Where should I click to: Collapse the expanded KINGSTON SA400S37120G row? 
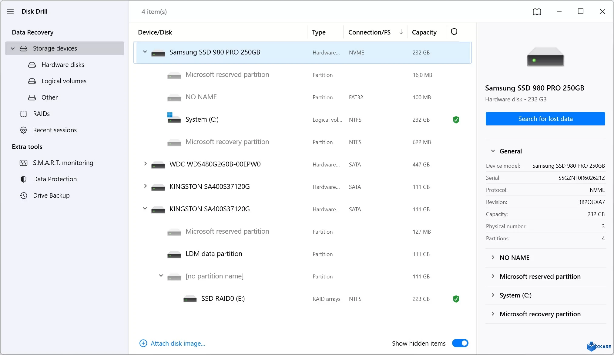click(x=145, y=209)
